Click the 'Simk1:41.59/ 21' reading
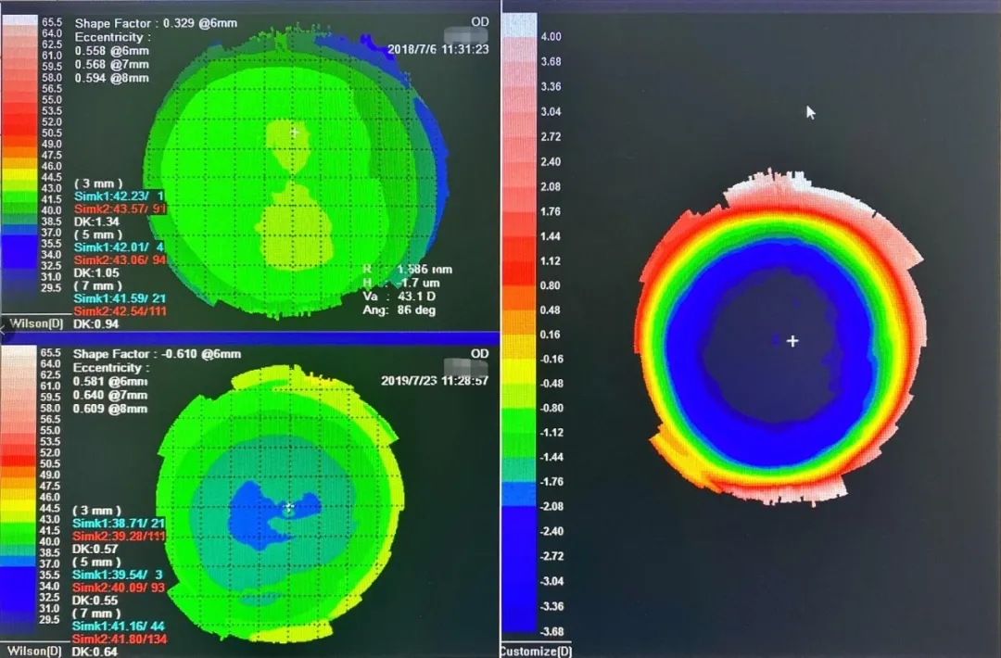This screenshot has height=658, width=1001. tap(120, 298)
